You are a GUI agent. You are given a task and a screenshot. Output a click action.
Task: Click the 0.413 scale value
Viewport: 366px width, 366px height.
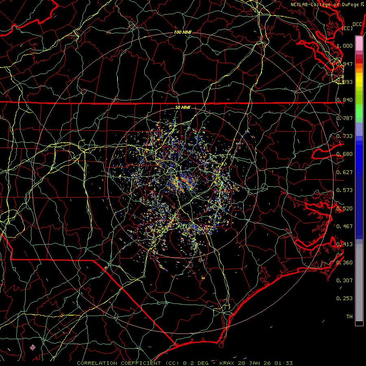(344, 244)
